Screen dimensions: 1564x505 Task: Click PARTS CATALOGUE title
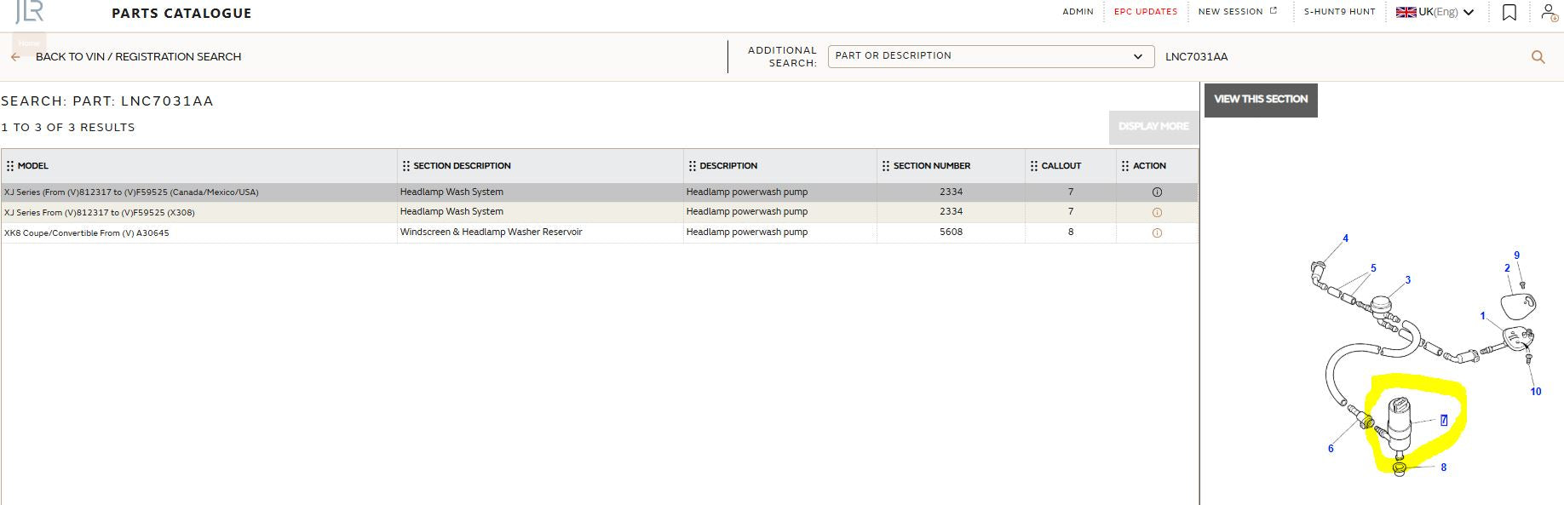(x=181, y=13)
